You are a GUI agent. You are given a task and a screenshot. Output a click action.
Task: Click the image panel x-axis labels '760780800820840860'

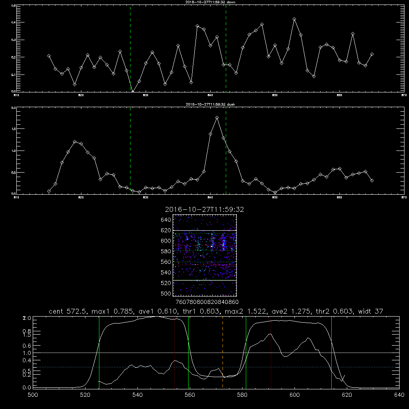coord(207,302)
